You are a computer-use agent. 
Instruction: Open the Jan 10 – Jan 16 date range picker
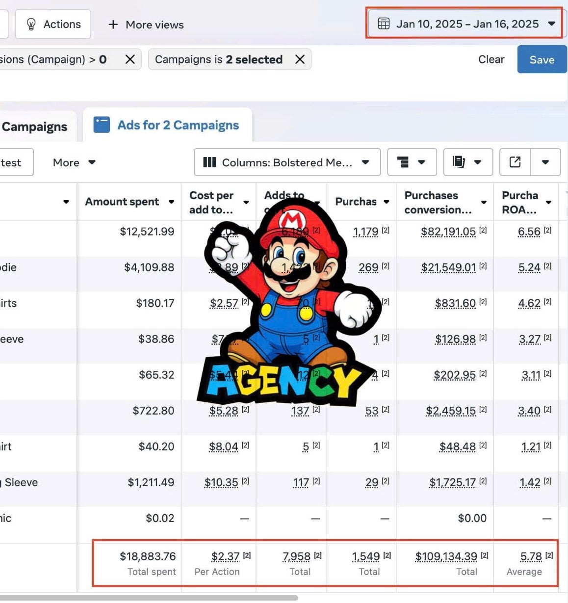(466, 24)
